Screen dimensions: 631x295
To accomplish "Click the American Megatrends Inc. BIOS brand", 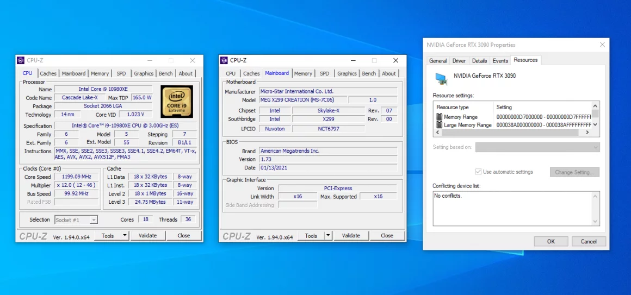I will point(327,151).
